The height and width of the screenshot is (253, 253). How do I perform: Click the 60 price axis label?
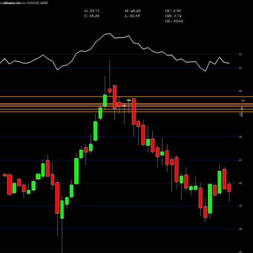point(240,91)
